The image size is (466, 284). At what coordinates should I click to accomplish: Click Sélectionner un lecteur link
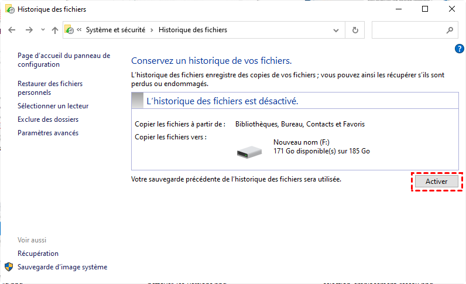point(53,106)
